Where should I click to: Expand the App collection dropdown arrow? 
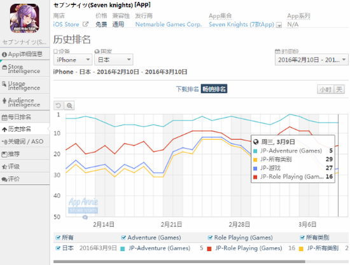click(279, 25)
